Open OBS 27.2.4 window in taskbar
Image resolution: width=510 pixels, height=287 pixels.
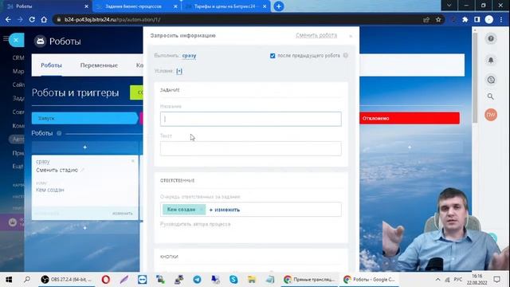coord(66,280)
